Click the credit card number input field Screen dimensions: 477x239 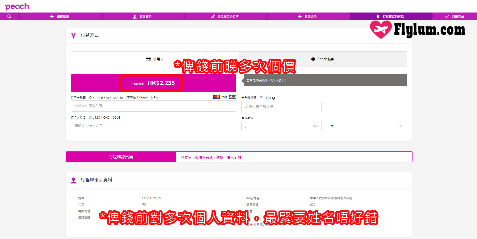pyautogui.click(x=153, y=106)
